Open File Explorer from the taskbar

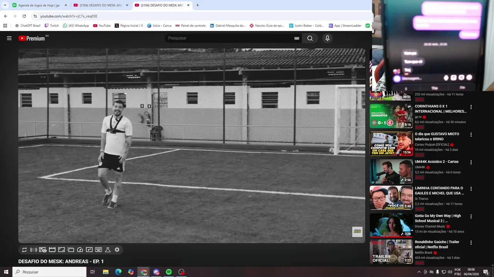105,272
